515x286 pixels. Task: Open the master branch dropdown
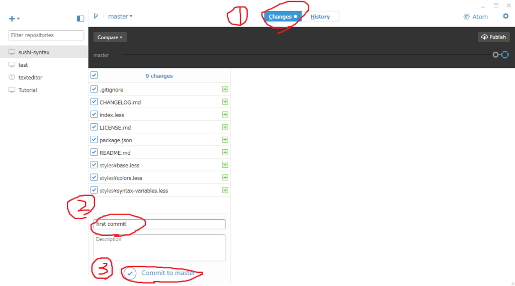point(120,17)
